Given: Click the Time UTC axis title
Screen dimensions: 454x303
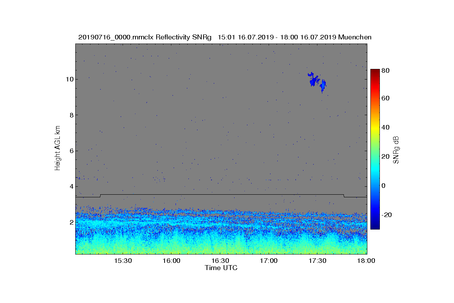Looking at the screenshot, I should (x=221, y=268).
